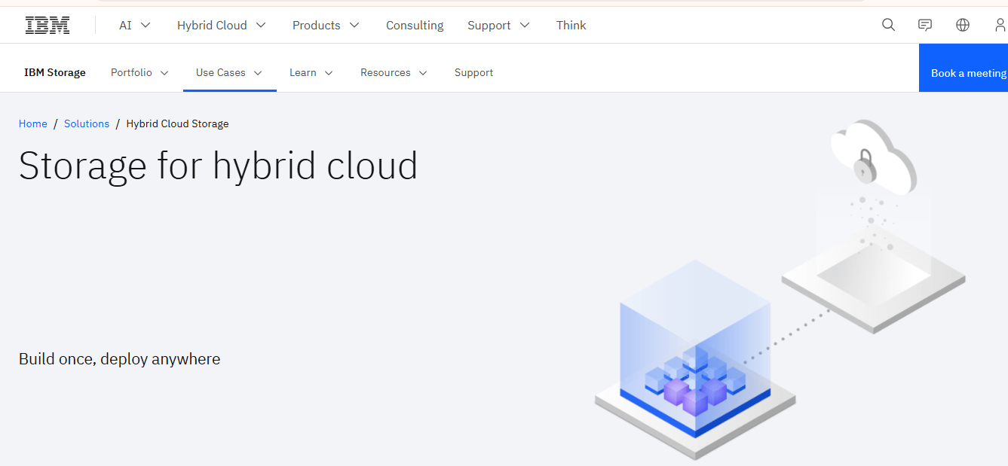Navigate to Solutions breadcrumb link

pyautogui.click(x=87, y=123)
